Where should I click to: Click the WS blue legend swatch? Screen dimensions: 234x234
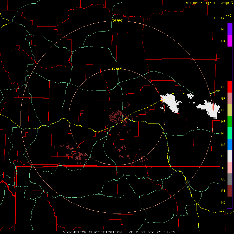pyautogui.click(x=230, y=145)
